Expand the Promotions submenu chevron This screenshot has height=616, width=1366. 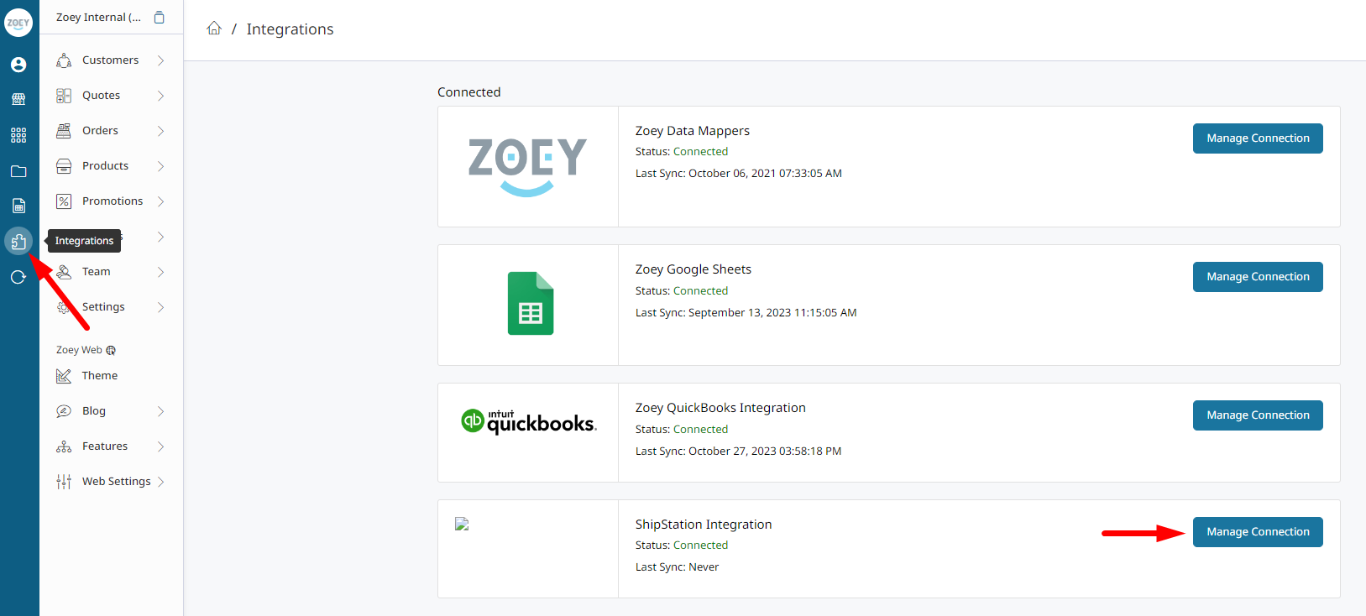click(160, 201)
